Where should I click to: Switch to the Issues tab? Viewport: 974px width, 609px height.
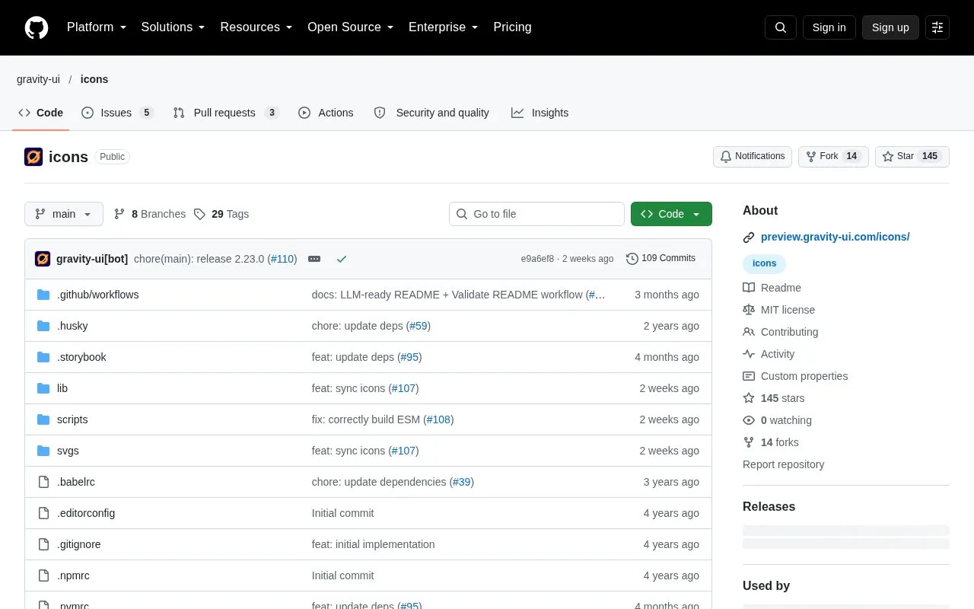tap(117, 113)
